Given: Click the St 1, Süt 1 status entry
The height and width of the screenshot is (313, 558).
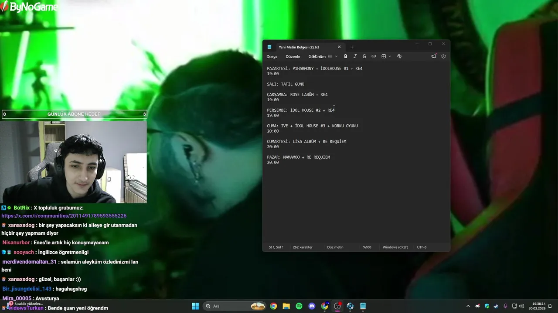Looking at the screenshot, I should 276,247.
